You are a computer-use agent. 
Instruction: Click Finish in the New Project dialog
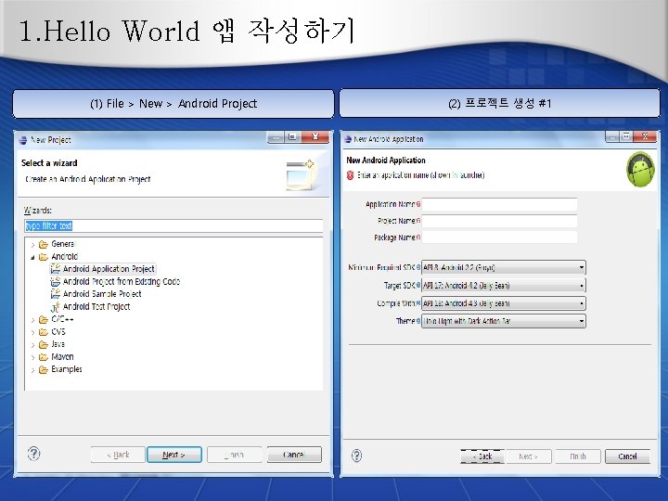click(x=235, y=455)
